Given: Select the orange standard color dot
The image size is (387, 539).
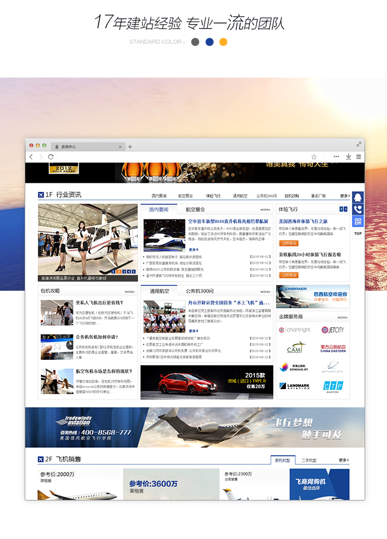Looking at the screenshot, I should point(223,42).
